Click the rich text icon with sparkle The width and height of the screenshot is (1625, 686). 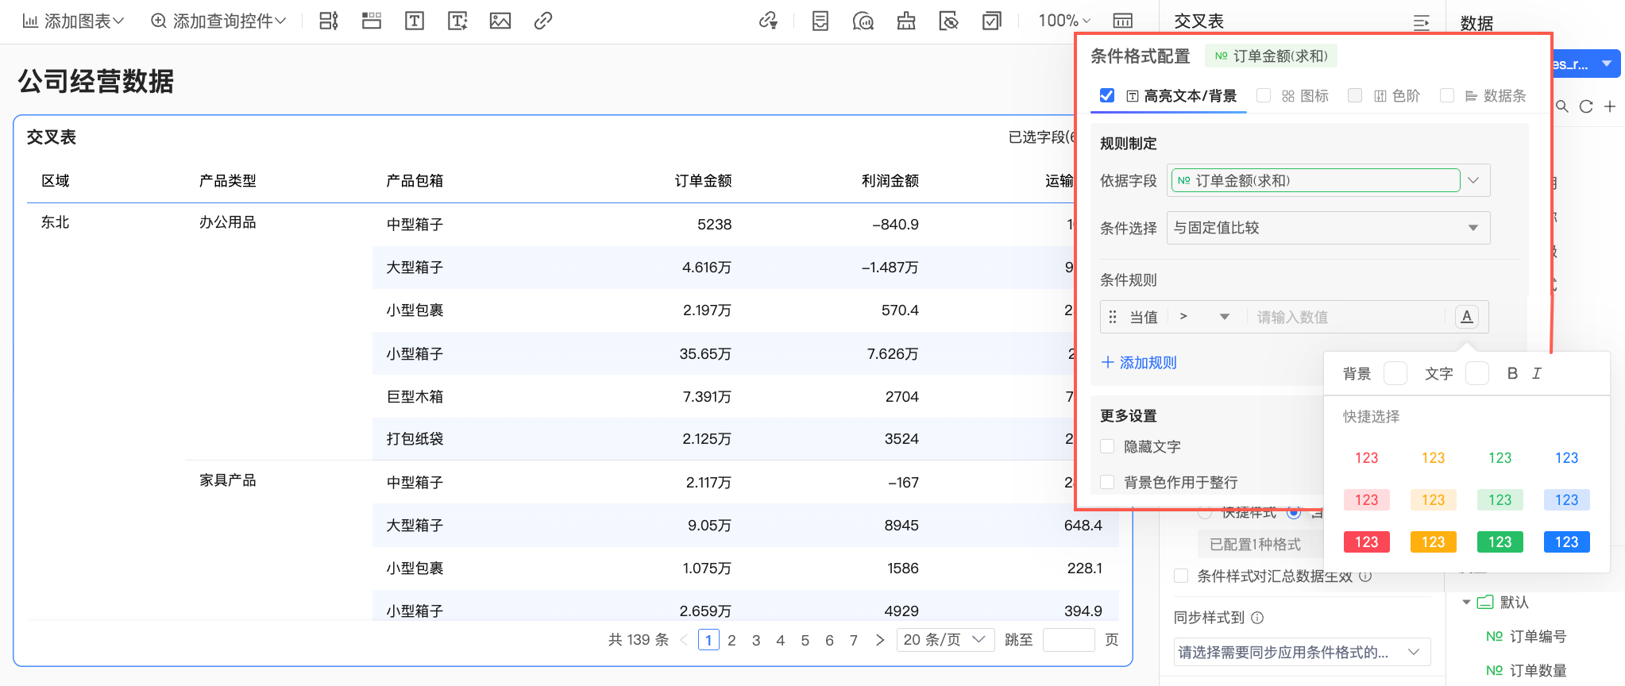pyautogui.click(x=457, y=21)
